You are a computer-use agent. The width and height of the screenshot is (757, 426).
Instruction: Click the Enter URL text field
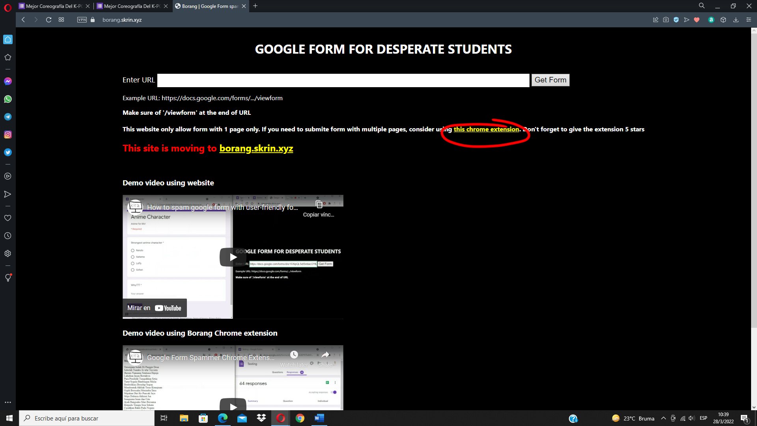[x=343, y=80]
